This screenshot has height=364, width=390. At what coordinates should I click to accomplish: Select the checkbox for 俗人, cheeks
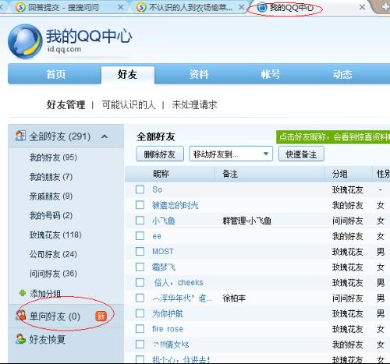click(140, 282)
